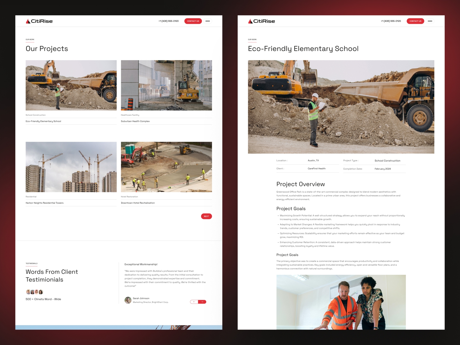Screen dimensions: 460x345
Task: Call phone number on the left page header
Action: (x=168, y=21)
